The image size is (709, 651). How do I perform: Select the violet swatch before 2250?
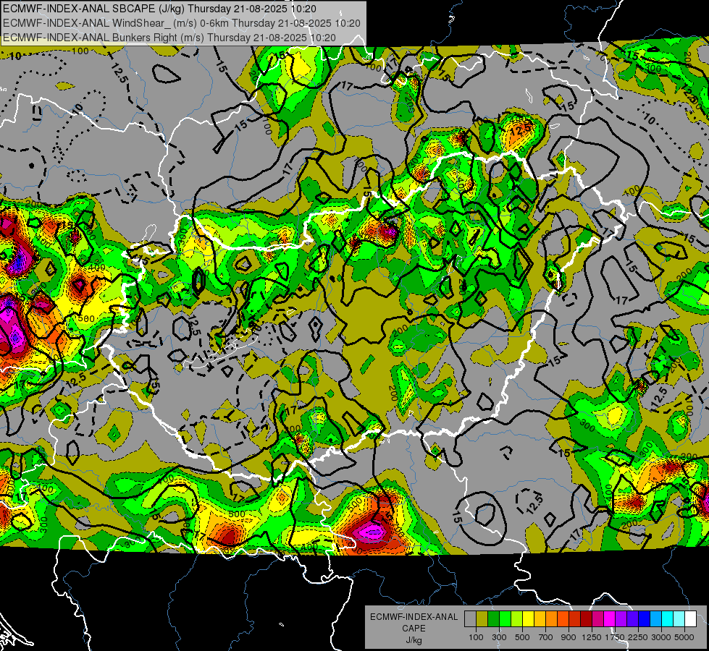tap(632, 618)
